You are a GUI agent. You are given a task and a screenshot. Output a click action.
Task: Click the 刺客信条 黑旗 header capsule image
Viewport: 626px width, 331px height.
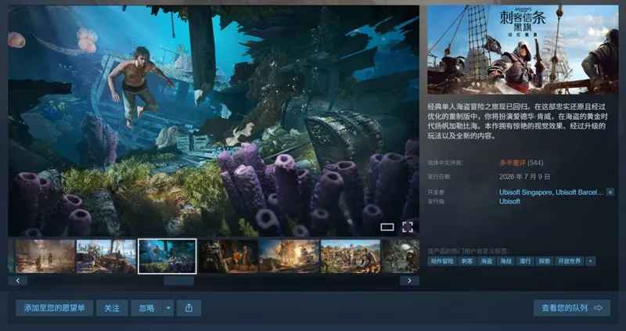pyautogui.click(x=523, y=49)
